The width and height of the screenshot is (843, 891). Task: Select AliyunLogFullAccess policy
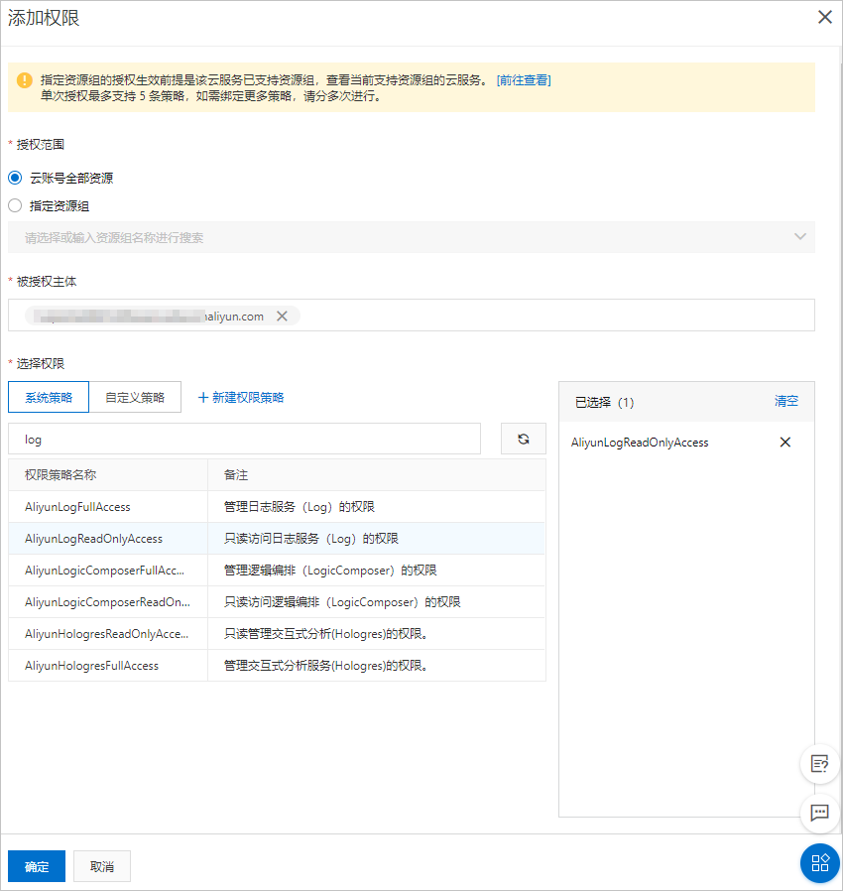(77, 507)
